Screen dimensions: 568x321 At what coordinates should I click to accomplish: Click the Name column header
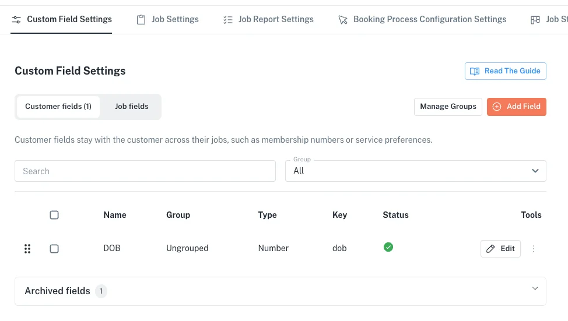115,215
